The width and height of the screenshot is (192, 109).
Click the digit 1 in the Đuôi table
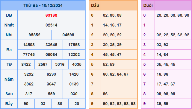pos(144,25)
